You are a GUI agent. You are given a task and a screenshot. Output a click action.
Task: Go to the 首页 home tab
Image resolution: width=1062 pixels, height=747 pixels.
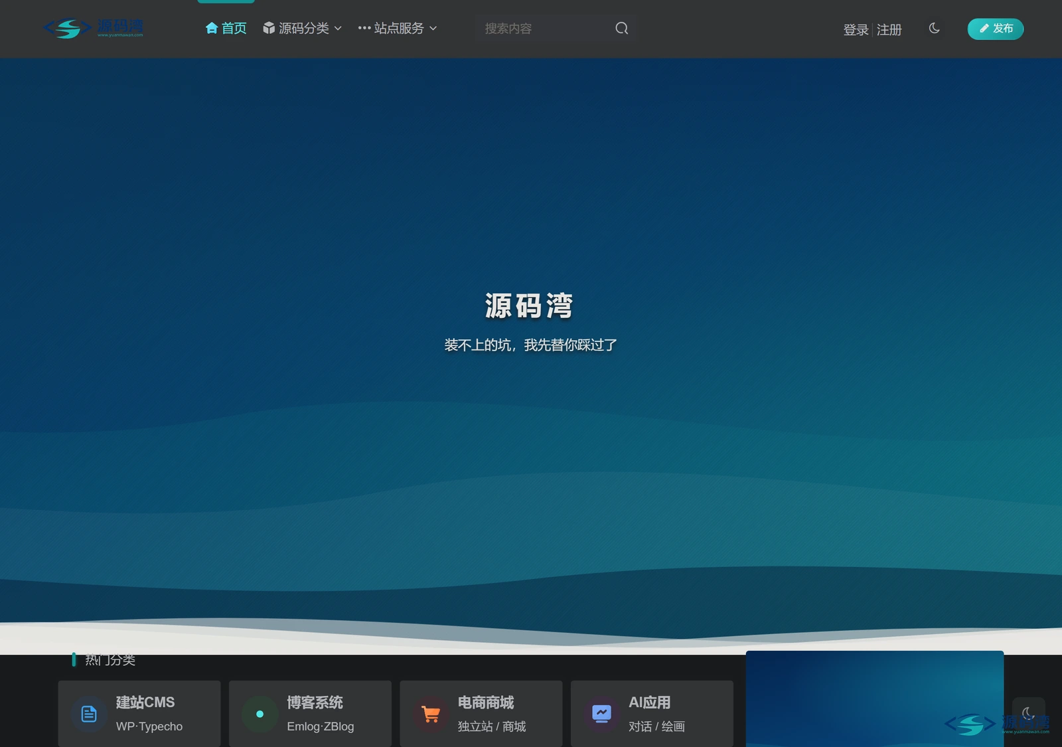(x=226, y=29)
